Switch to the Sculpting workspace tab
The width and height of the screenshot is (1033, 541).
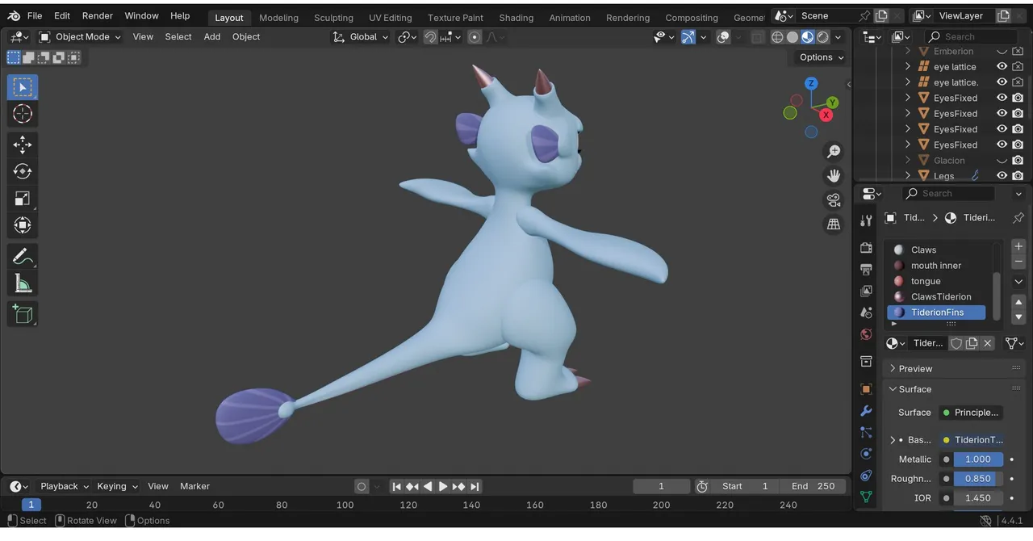(333, 17)
